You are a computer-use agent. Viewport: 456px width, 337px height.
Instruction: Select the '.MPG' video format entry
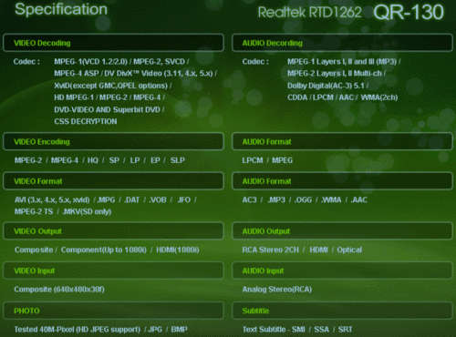point(106,200)
